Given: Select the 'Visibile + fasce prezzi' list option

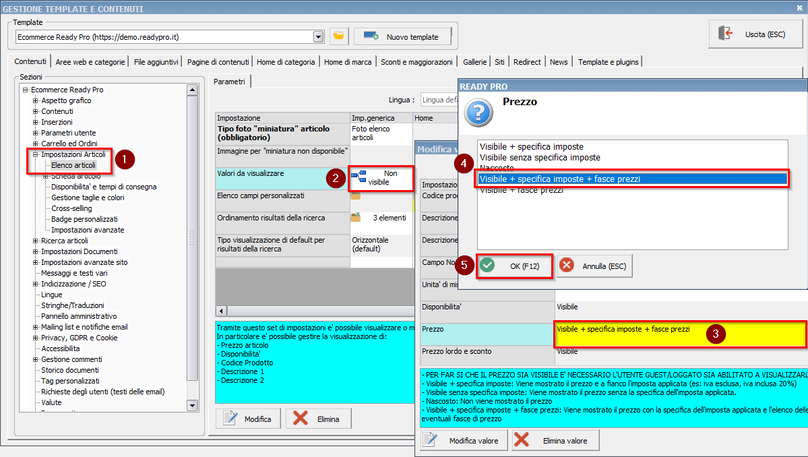Looking at the screenshot, I should point(521,190).
